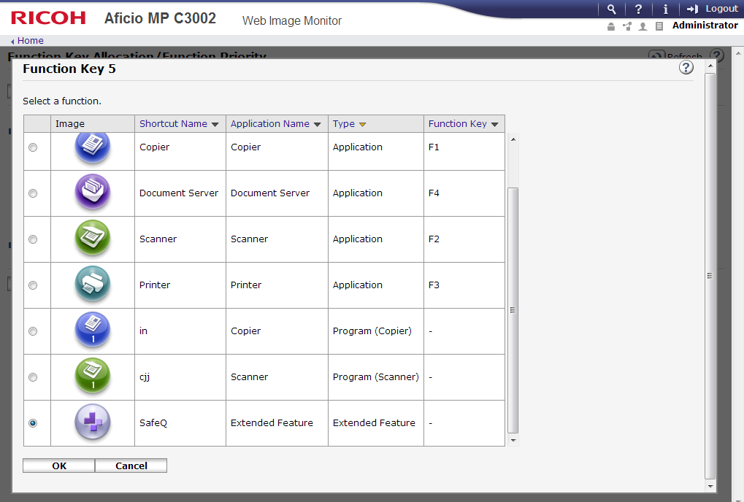This screenshot has width=744, height=502.
Task: Open help via header question mark icon
Action: pyautogui.click(x=638, y=9)
